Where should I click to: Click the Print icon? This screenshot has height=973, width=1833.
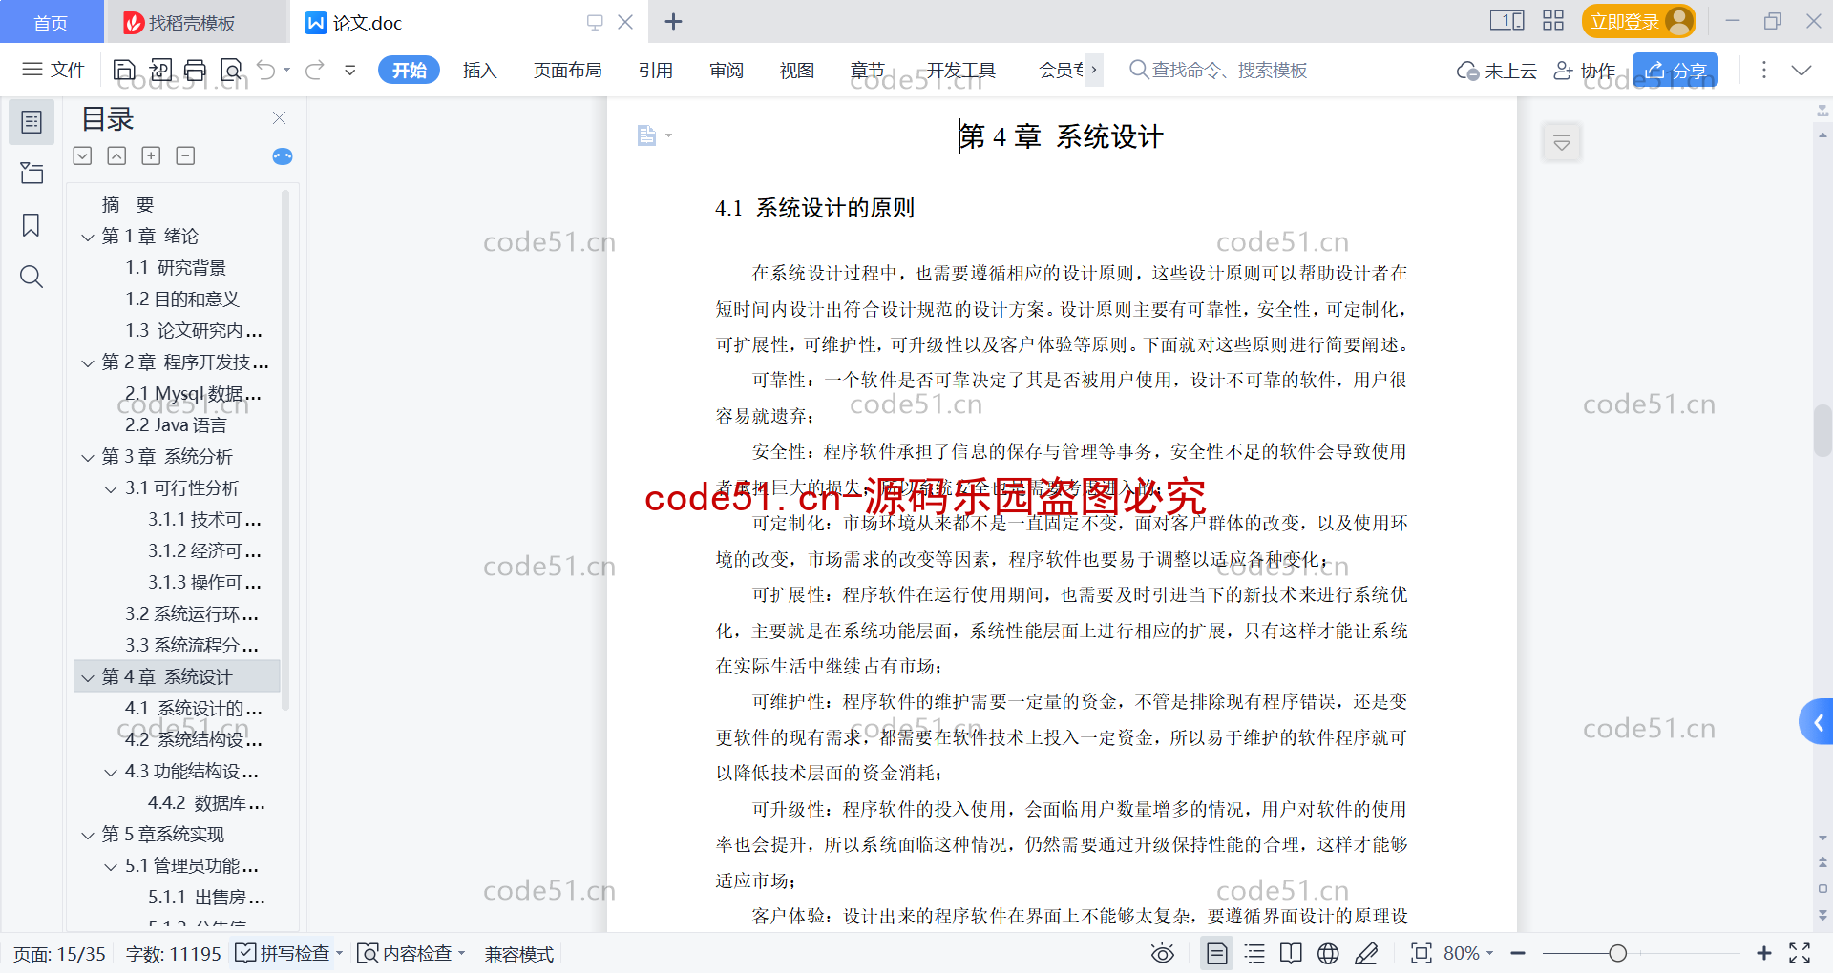[x=196, y=70]
